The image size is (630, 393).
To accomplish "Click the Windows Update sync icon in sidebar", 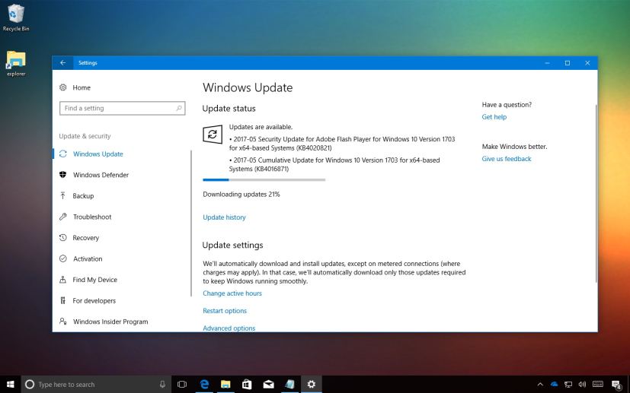I will coord(63,154).
